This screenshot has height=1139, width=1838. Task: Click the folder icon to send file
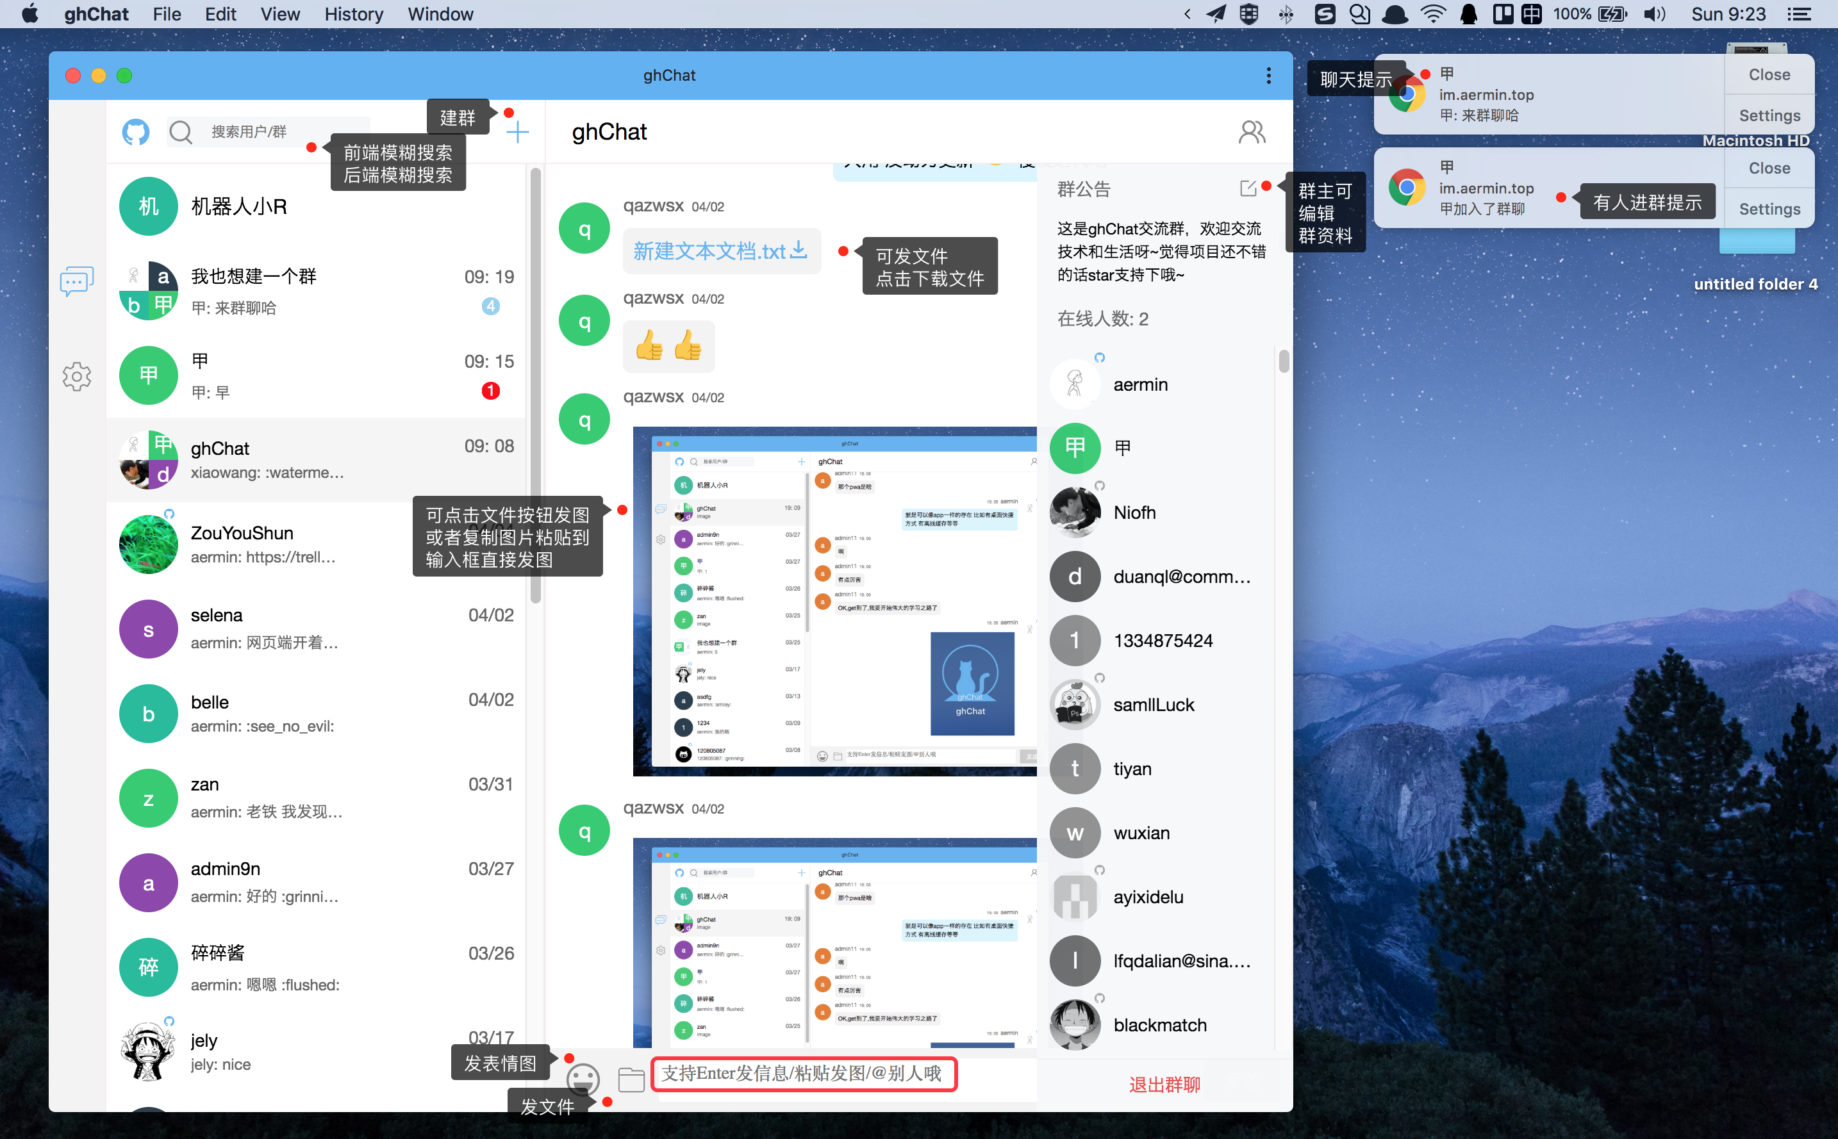coord(631,1080)
